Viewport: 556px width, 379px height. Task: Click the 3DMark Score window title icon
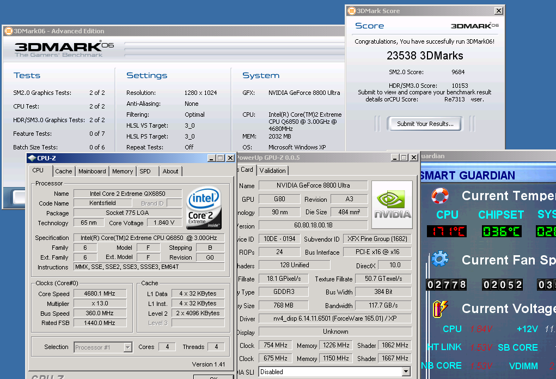[x=351, y=11]
